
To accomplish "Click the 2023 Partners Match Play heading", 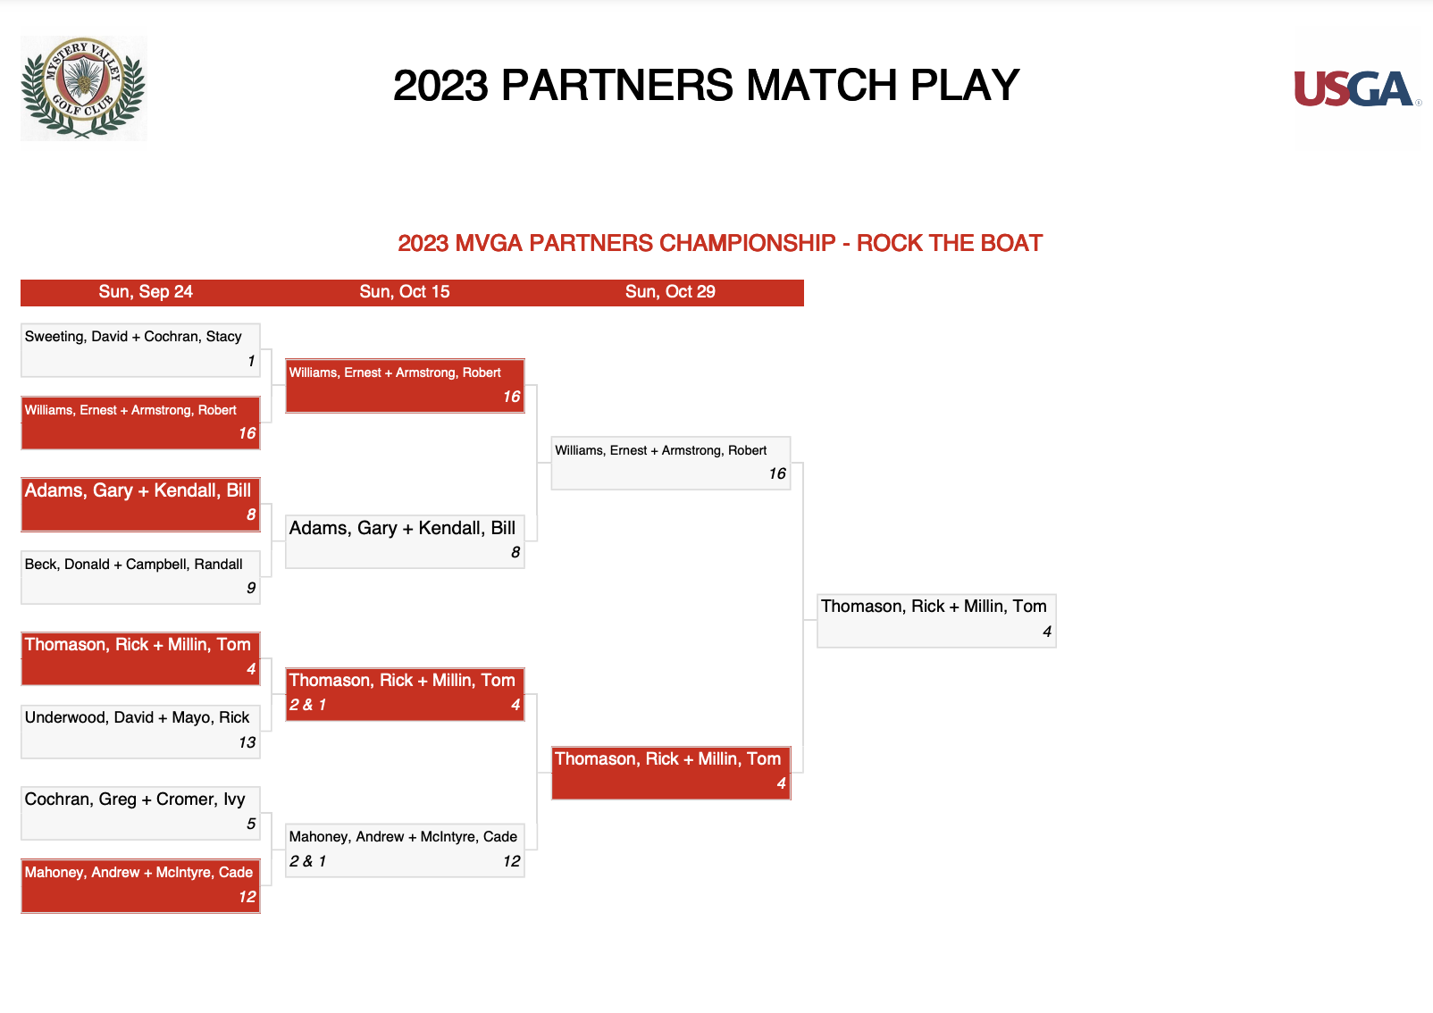I will click(706, 86).
